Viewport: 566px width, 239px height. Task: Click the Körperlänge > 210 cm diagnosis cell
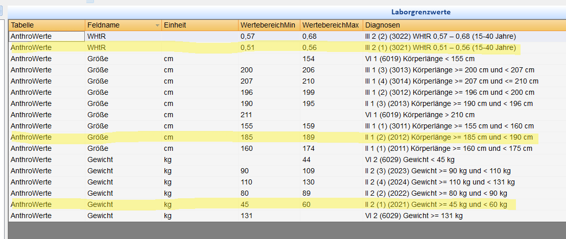point(464,115)
